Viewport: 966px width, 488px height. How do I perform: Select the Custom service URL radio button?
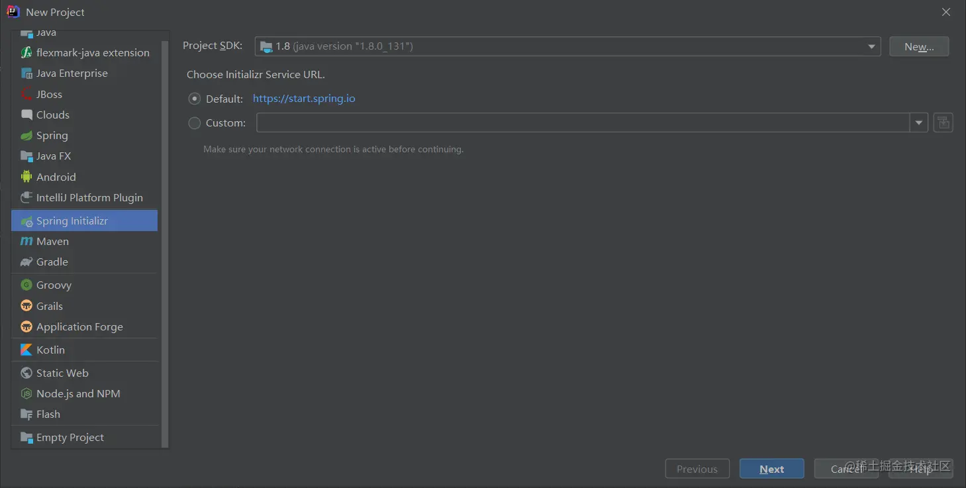[x=195, y=122]
